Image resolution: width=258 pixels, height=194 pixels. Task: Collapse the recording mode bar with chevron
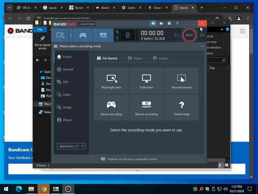point(202,46)
